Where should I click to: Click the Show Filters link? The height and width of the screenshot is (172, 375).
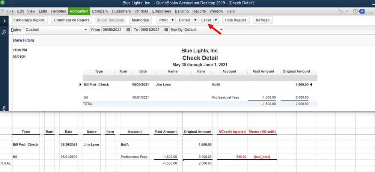pyautogui.click(x=23, y=40)
